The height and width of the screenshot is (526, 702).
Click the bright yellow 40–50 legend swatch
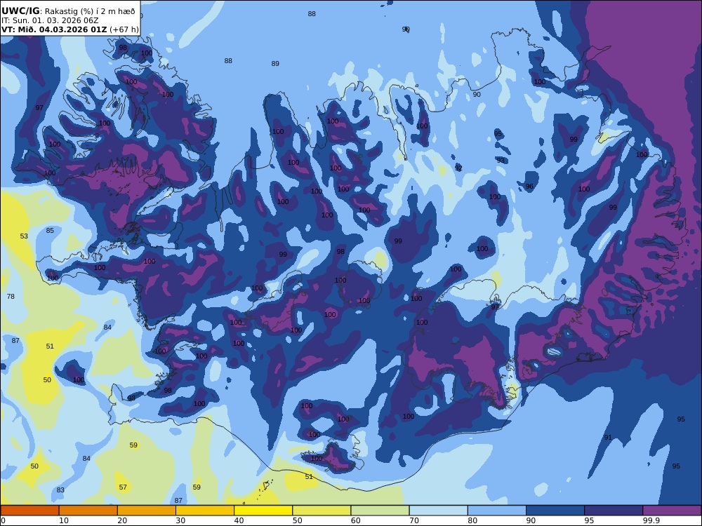pyautogui.click(x=263, y=511)
